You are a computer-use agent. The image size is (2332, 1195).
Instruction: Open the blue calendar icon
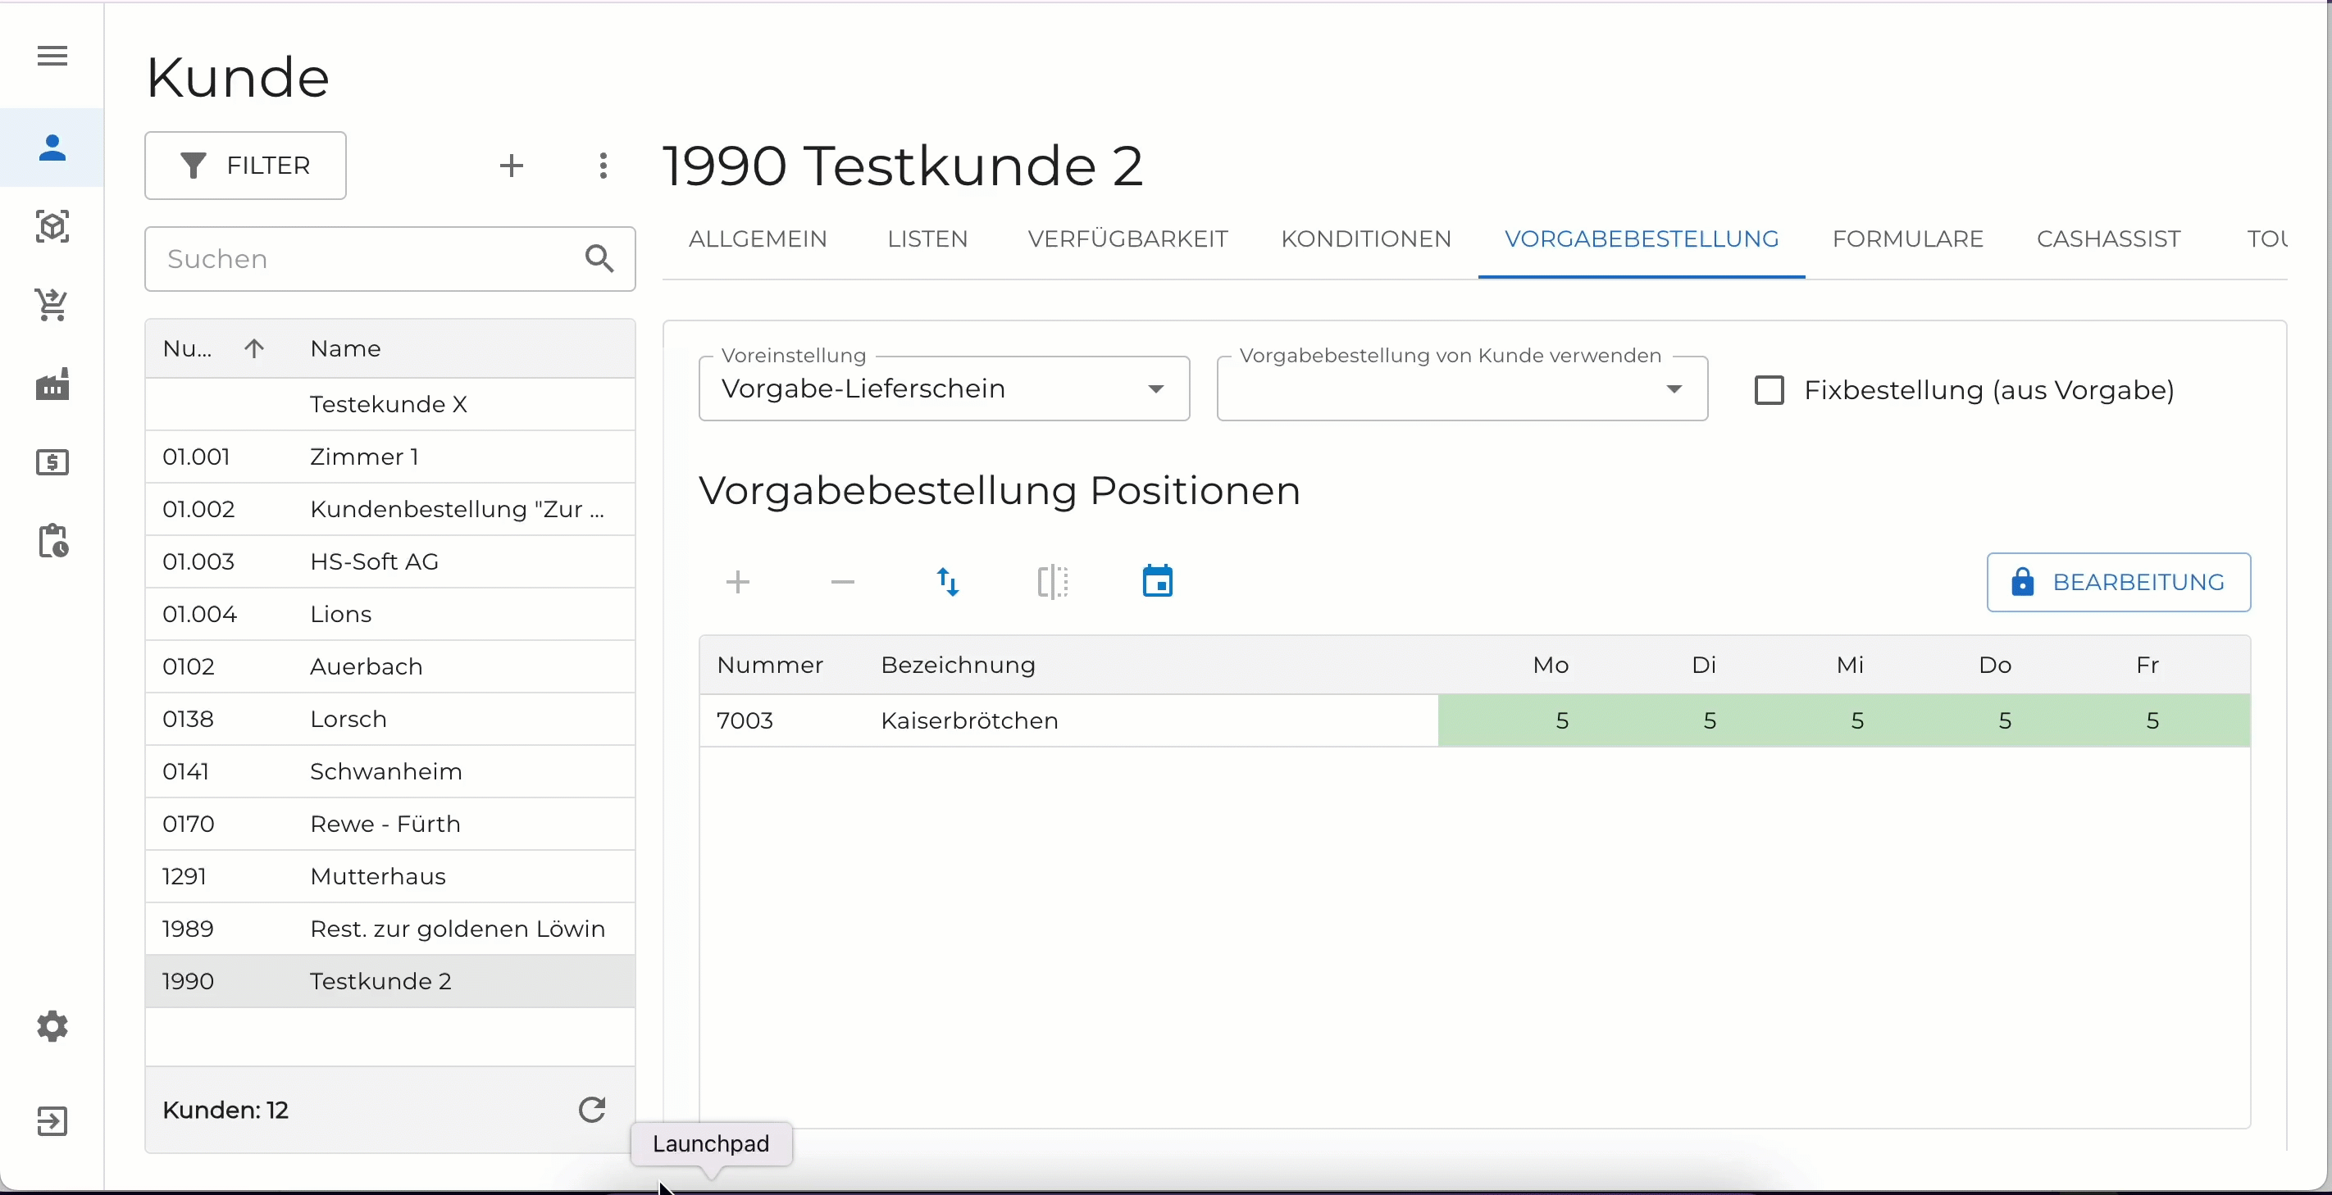coord(1158,582)
